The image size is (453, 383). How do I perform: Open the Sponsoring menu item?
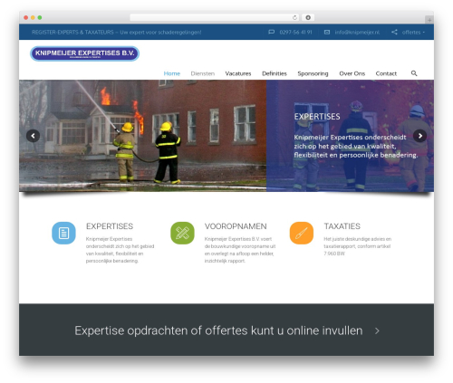(313, 73)
